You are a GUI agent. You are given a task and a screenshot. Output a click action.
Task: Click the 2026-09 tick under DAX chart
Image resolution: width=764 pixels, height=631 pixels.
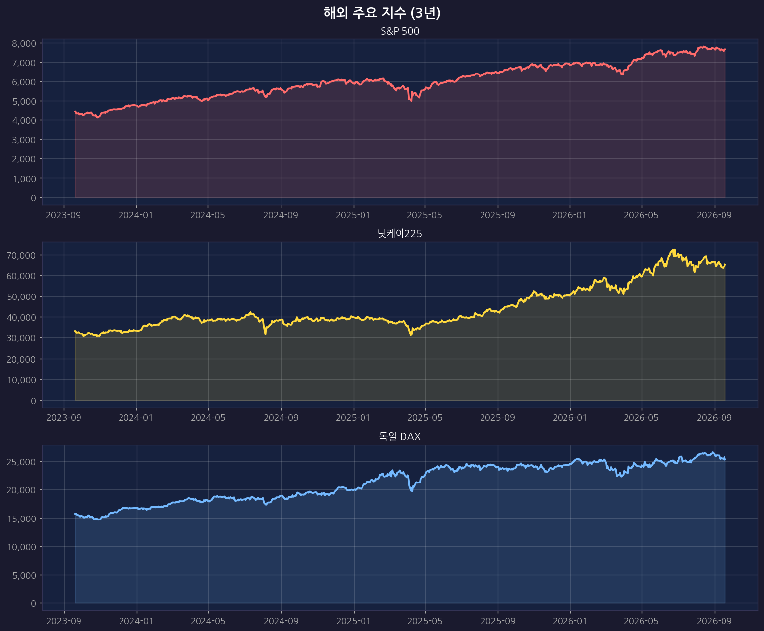[714, 621]
